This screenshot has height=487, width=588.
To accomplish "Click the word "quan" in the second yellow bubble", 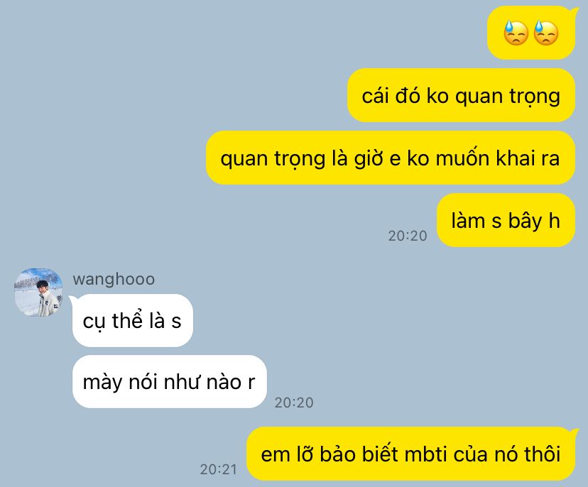I will pyautogui.click(x=479, y=97).
